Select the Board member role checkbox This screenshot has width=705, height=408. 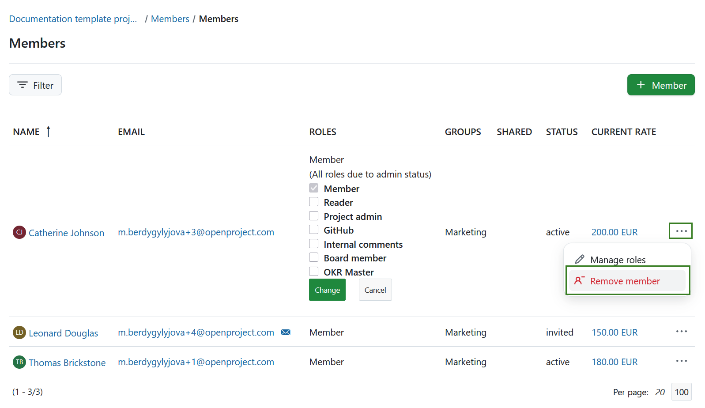(x=313, y=257)
